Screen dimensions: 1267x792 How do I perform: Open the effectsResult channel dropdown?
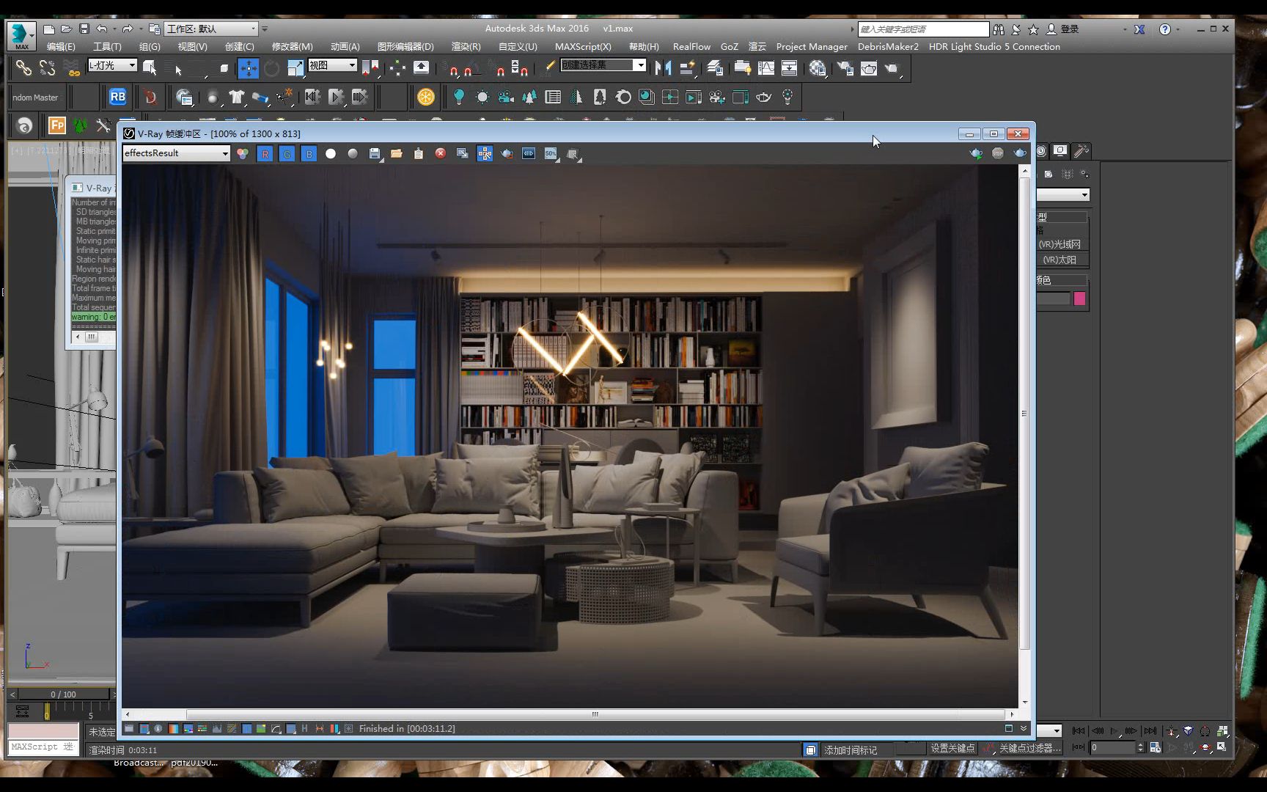[177, 153]
